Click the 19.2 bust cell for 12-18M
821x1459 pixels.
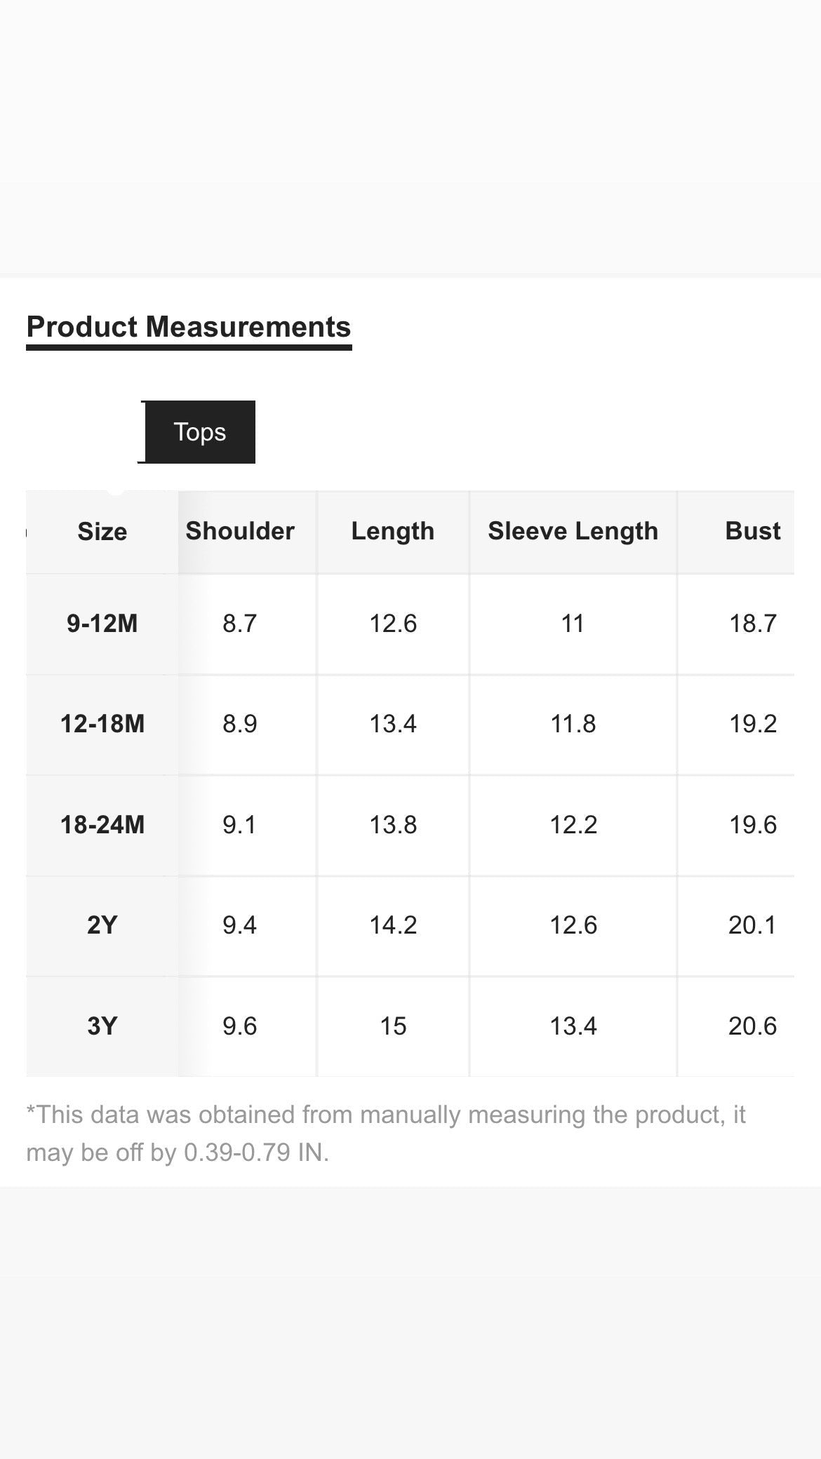(x=752, y=723)
